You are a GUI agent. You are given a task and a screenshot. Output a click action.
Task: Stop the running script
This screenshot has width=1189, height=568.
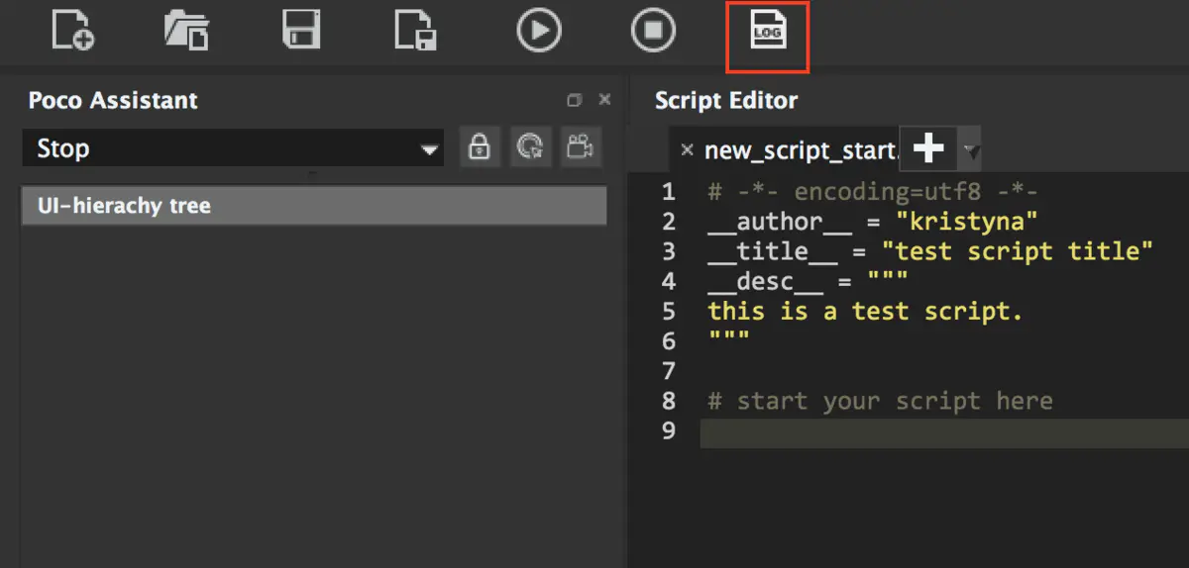point(654,30)
